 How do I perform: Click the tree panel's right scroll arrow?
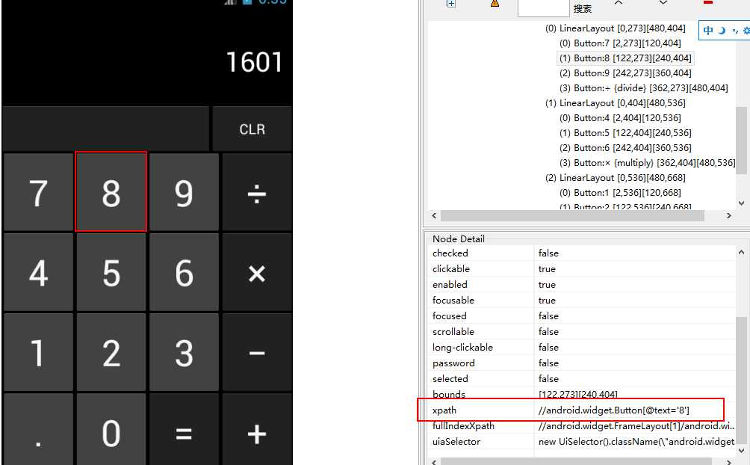tap(728, 215)
